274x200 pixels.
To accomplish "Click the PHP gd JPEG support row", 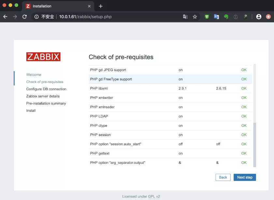I will [170, 70].
